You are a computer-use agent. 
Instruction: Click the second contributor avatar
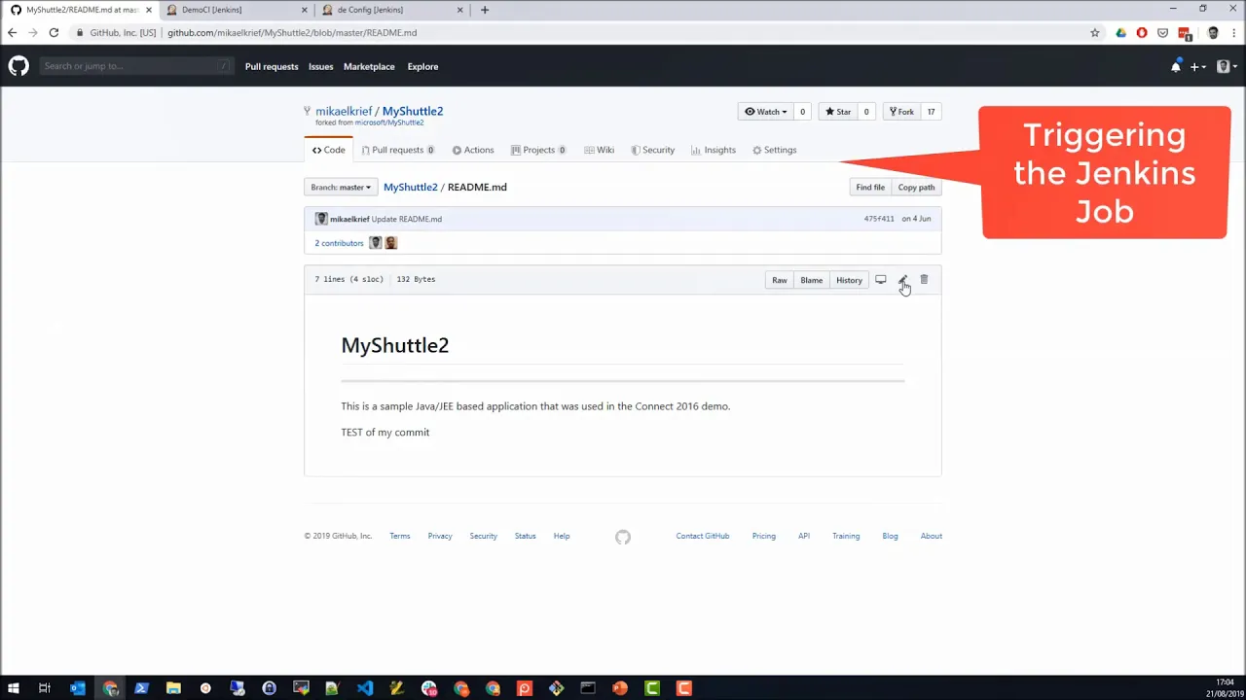point(391,243)
